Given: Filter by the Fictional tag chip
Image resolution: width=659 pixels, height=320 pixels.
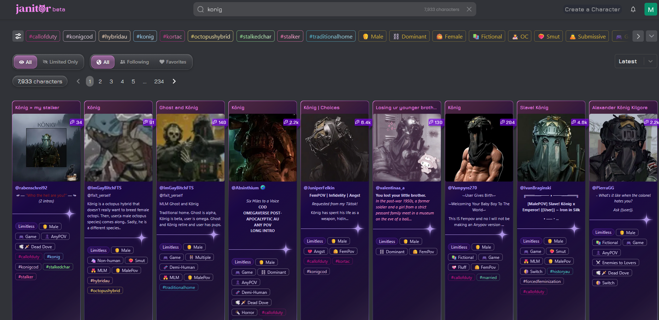Looking at the screenshot, I should coord(487,36).
